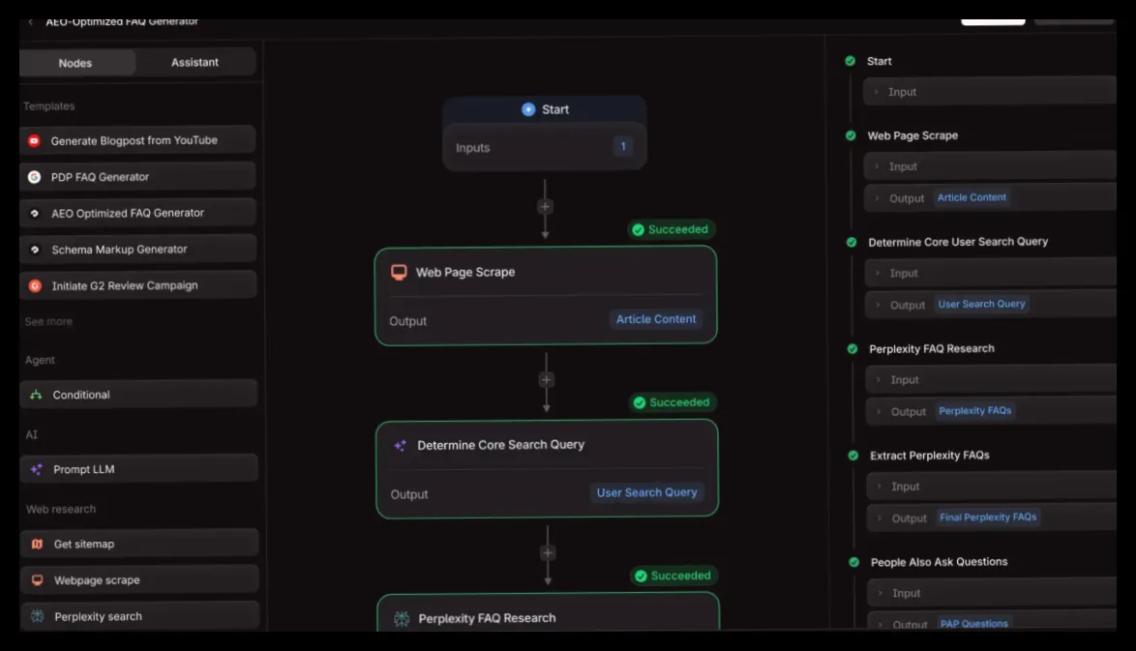Switch to the Assistant tab
Viewport: 1136px width, 651px height.
click(194, 62)
